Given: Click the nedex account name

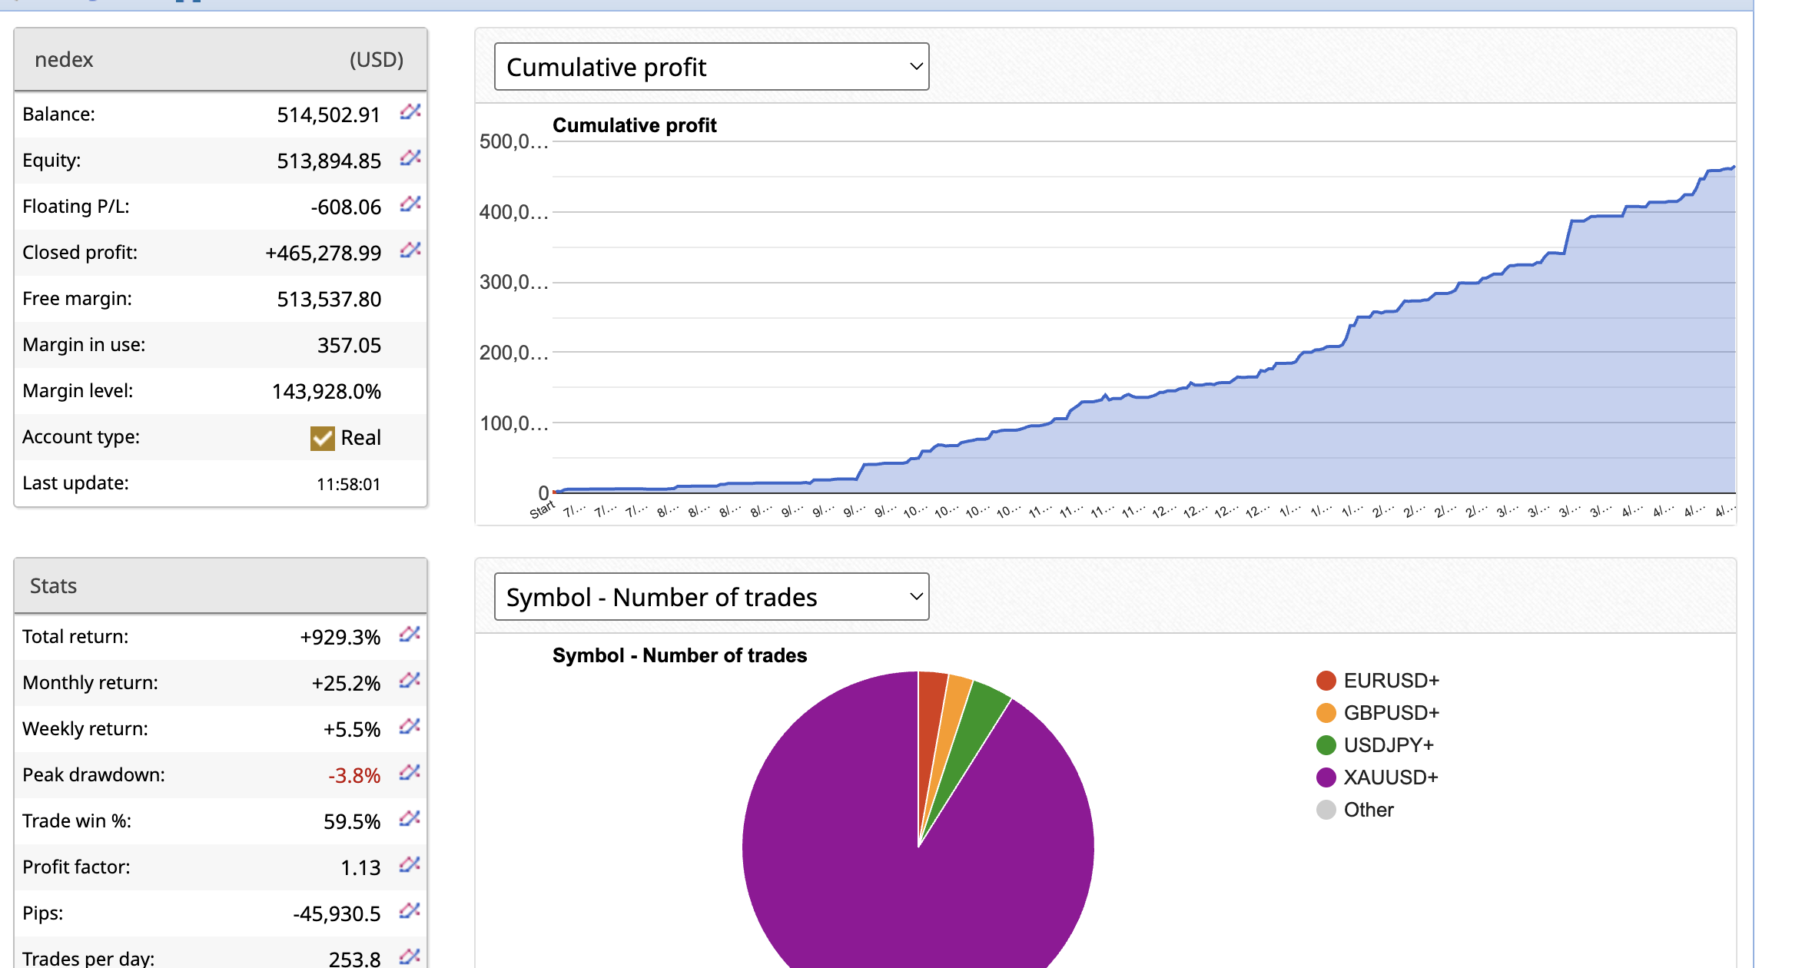Looking at the screenshot, I should (64, 59).
